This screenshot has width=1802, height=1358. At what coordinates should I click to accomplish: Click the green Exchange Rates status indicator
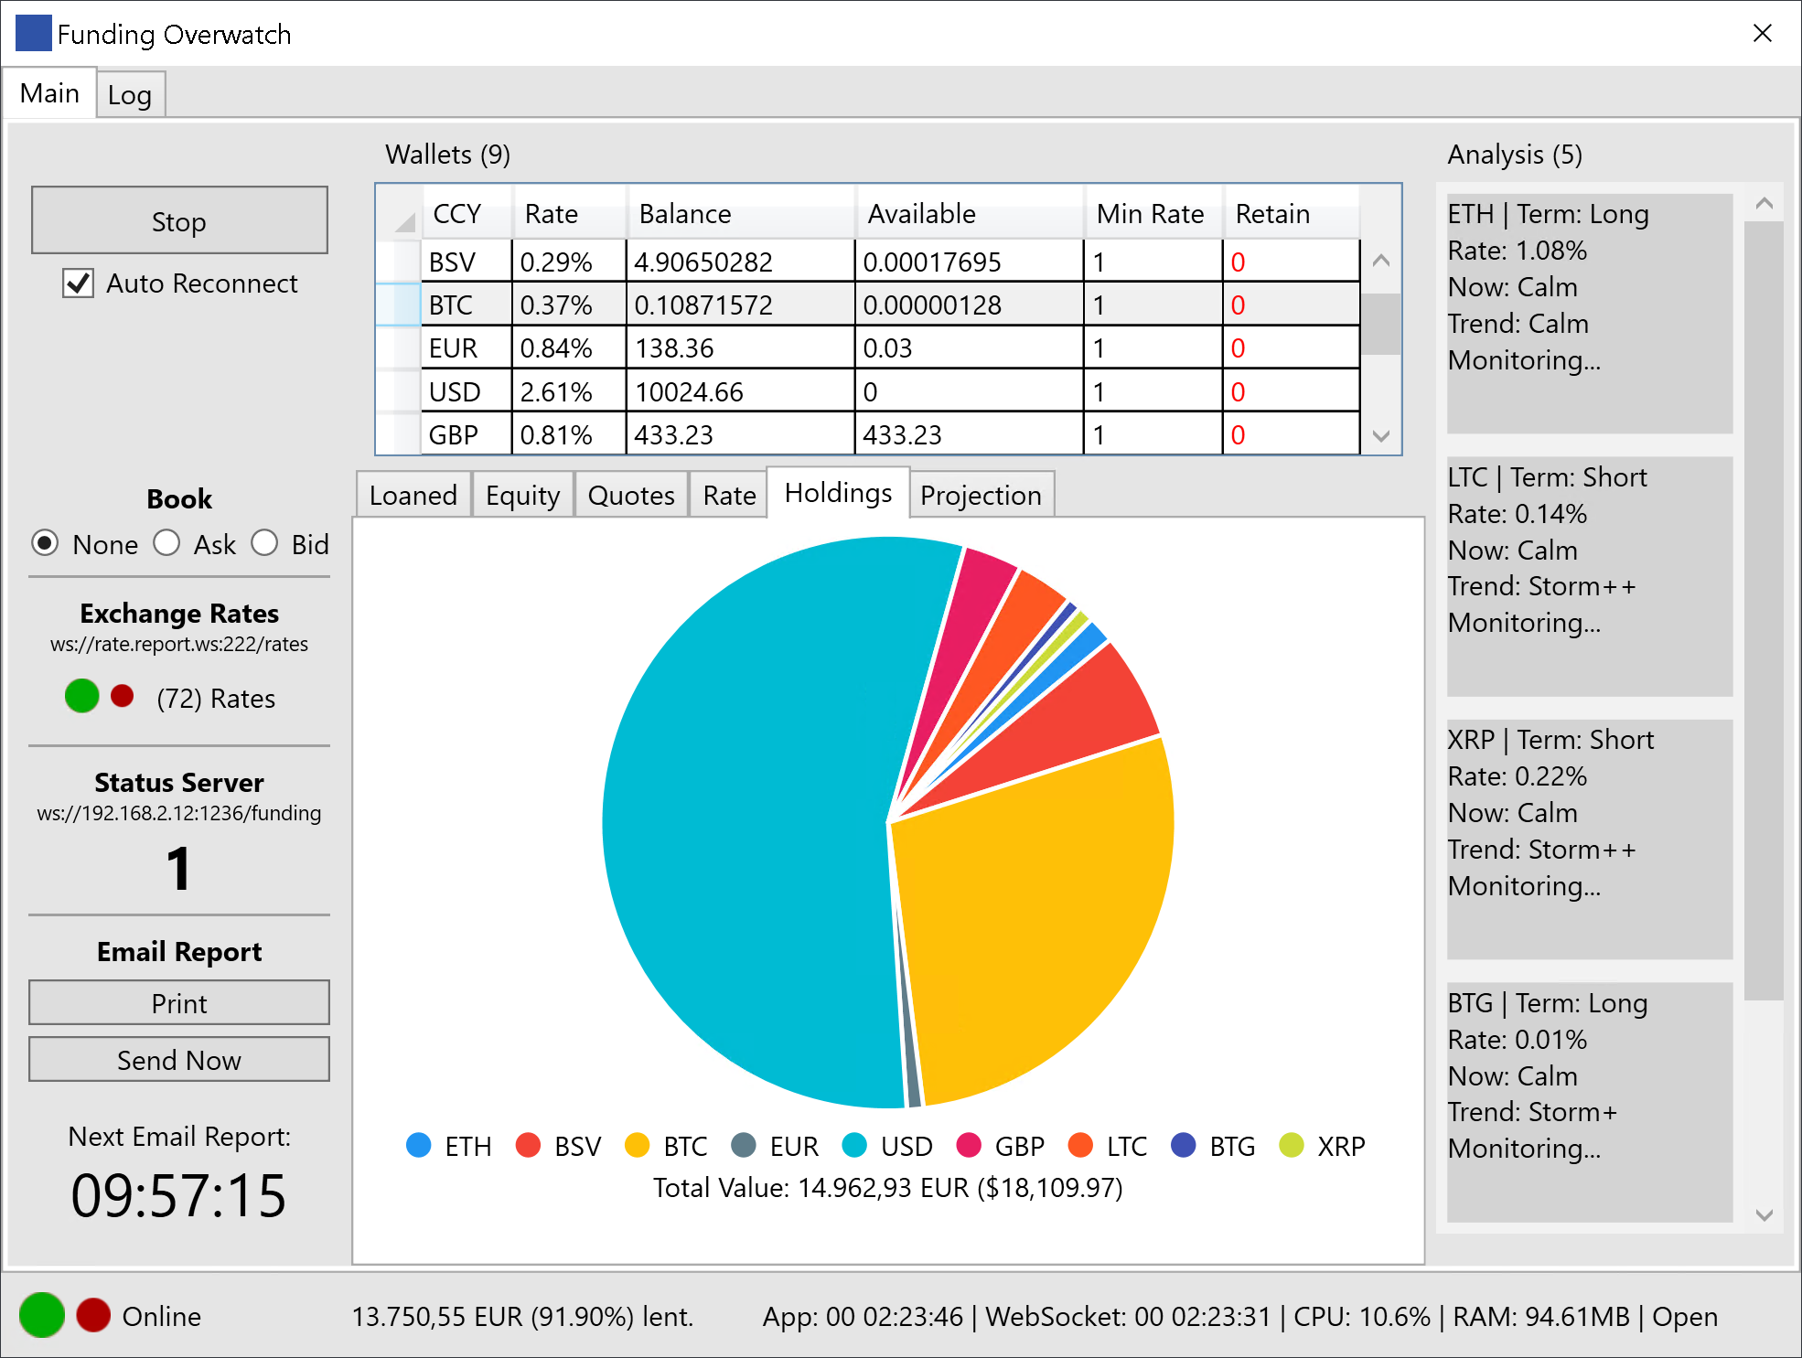81,696
